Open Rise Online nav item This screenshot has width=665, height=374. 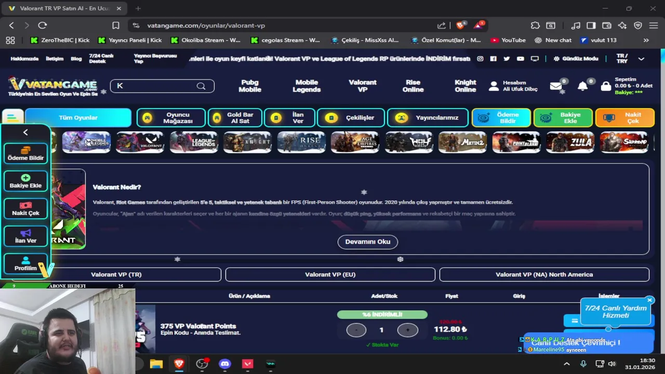click(413, 86)
